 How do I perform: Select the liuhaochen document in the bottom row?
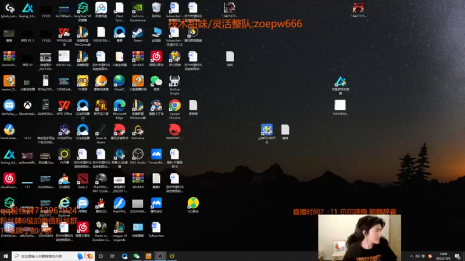(x=156, y=230)
